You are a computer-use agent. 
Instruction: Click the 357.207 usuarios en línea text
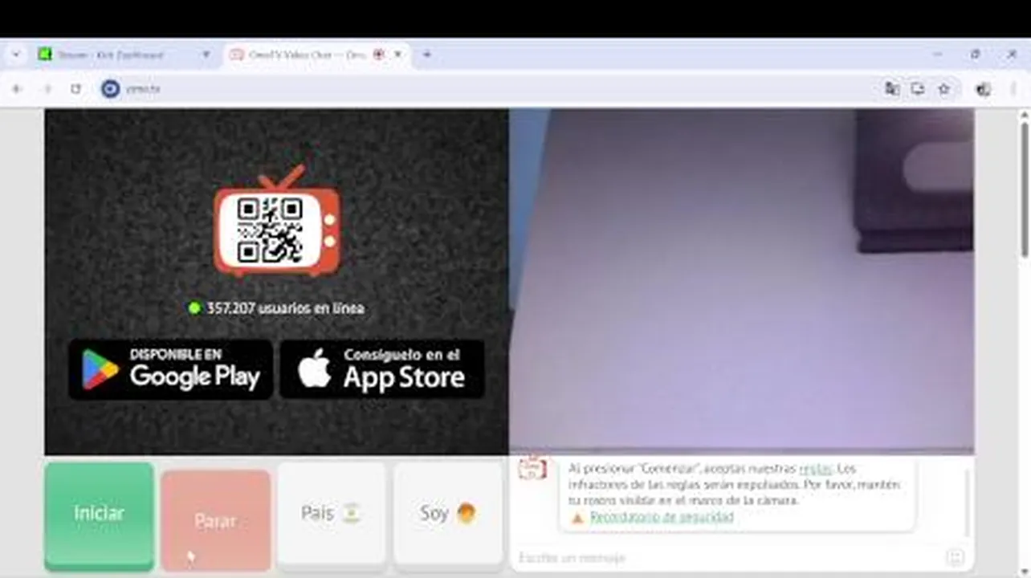pos(284,308)
